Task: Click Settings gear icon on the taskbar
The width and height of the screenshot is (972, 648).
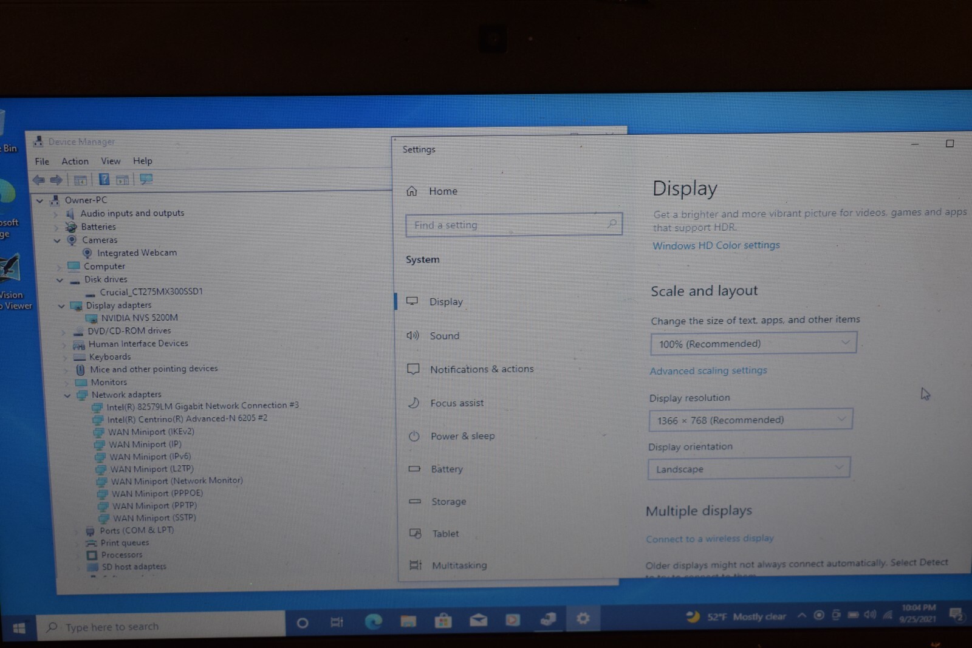Action: [x=583, y=618]
